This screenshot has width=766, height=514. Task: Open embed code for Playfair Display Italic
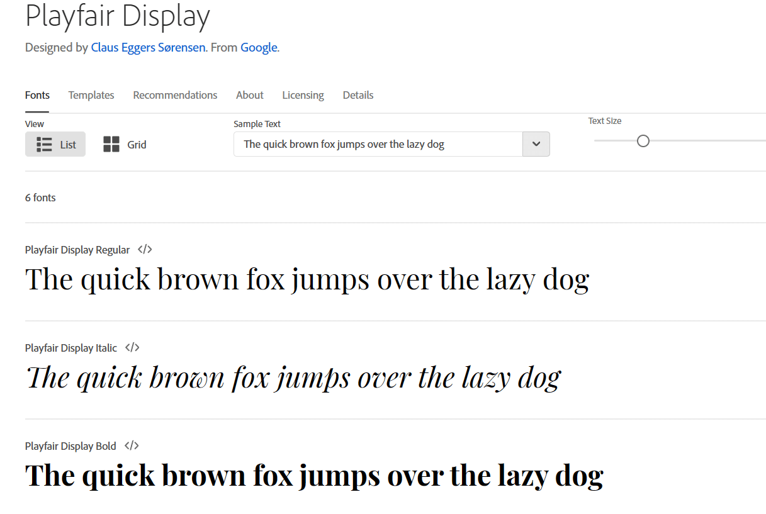tap(132, 348)
